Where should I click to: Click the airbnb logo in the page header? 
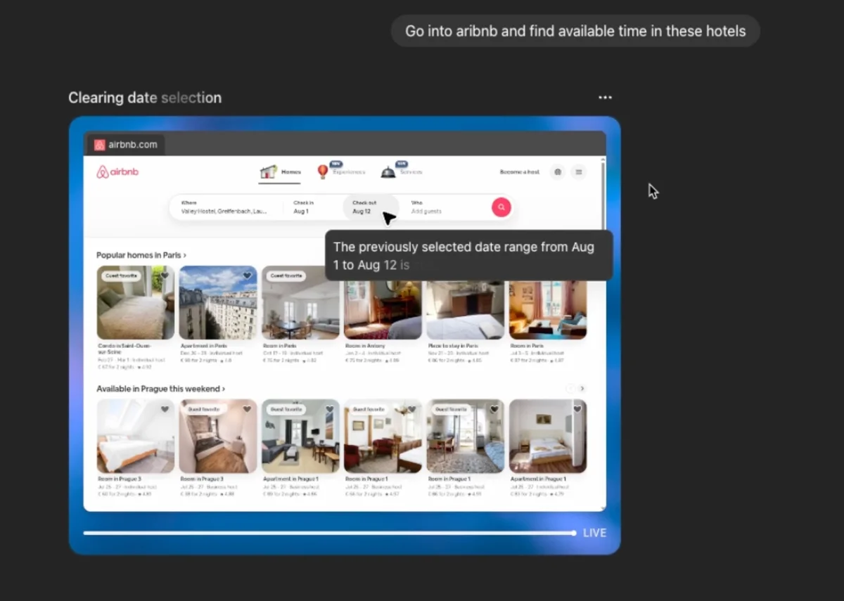117,172
